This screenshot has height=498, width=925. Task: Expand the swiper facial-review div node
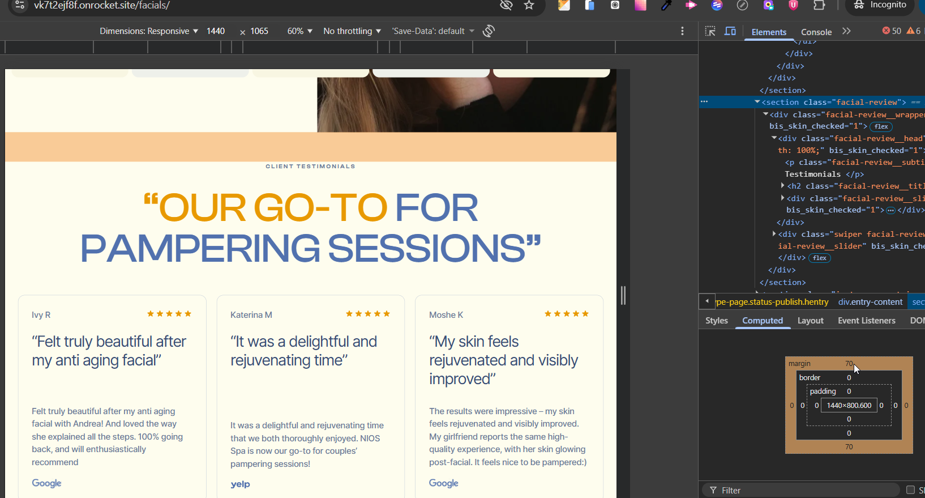point(774,234)
